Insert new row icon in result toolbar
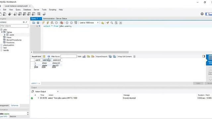Screen dimensions: 212x119 (x=88, y=57)
